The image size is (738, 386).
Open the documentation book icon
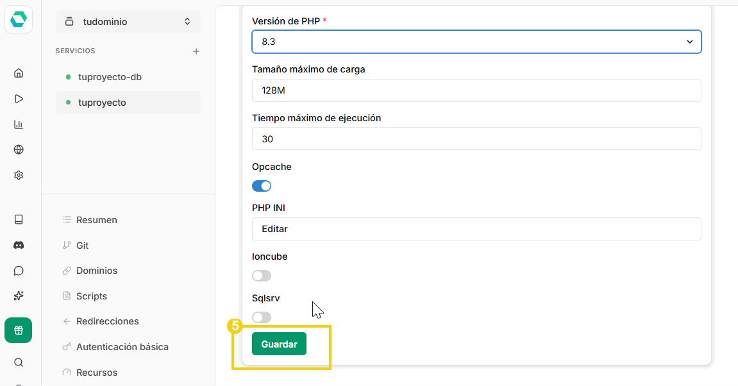click(18, 219)
